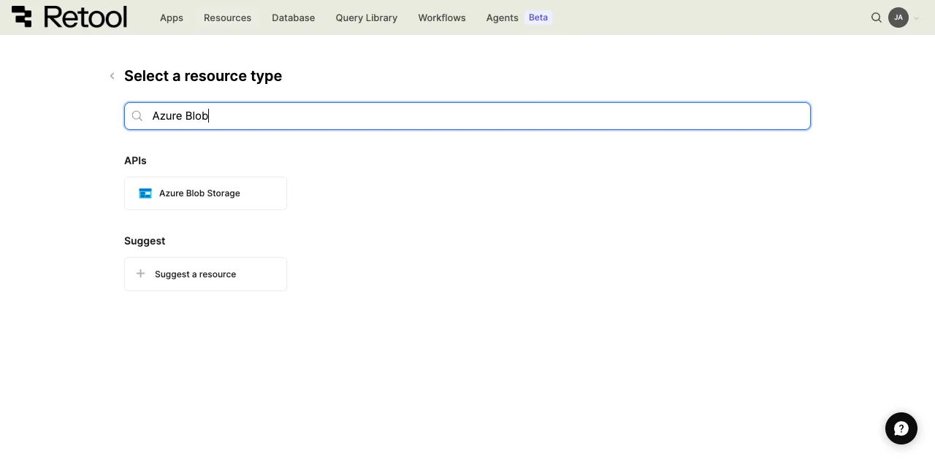Focus the resource type search field
The width and height of the screenshot is (935, 462).
click(467, 116)
